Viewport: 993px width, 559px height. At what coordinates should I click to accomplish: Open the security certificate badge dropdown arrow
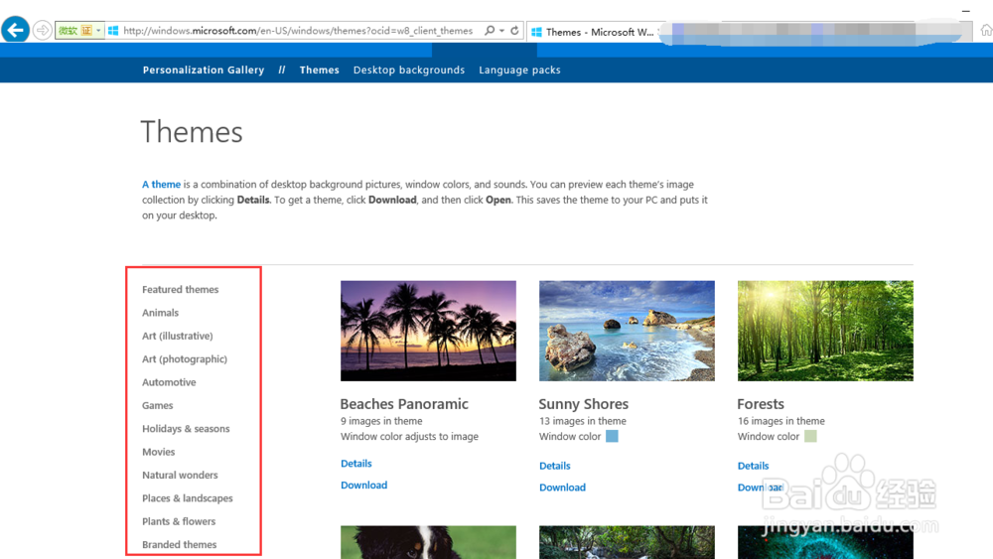(x=99, y=31)
